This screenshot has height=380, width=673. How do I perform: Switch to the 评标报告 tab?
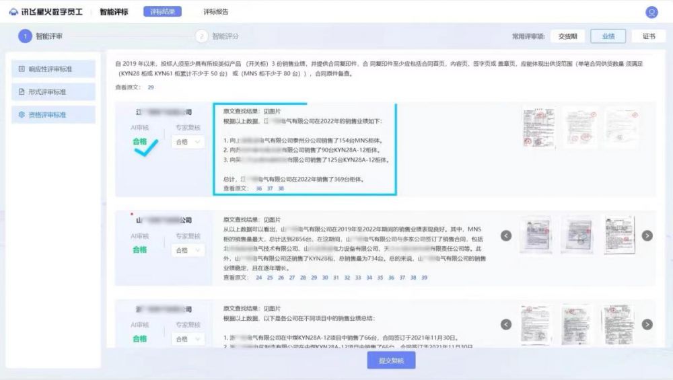(215, 12)
